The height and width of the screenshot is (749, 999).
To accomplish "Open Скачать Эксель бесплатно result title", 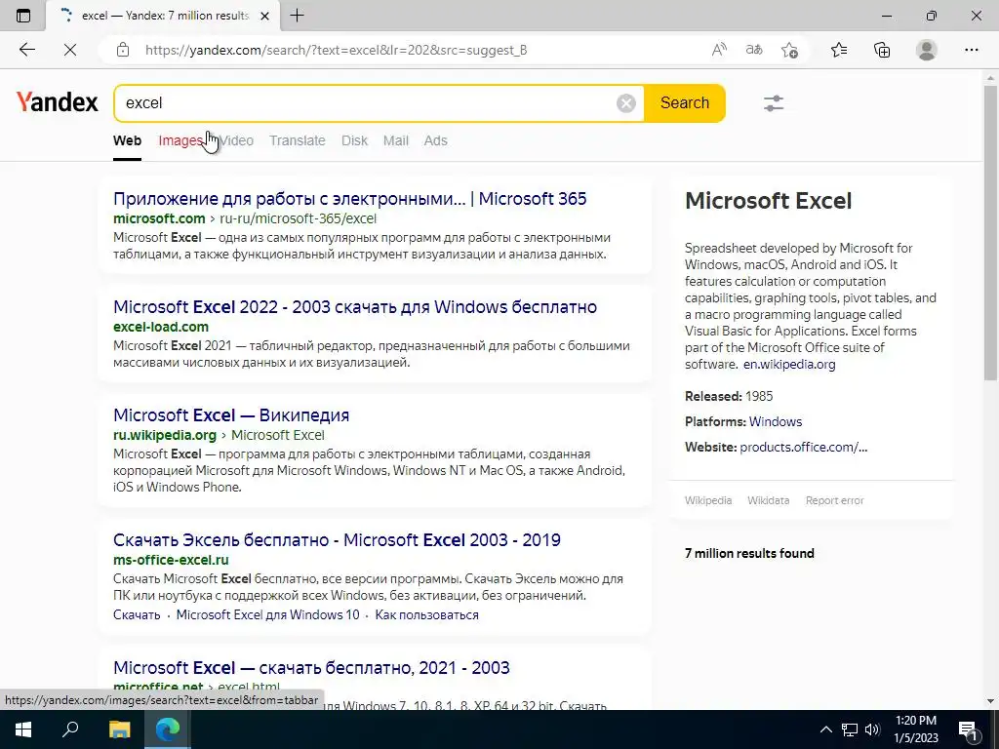I will (x=337, y=540).
